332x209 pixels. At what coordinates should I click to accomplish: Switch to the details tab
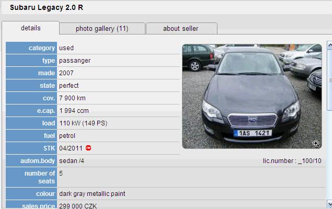coord(31,28)
